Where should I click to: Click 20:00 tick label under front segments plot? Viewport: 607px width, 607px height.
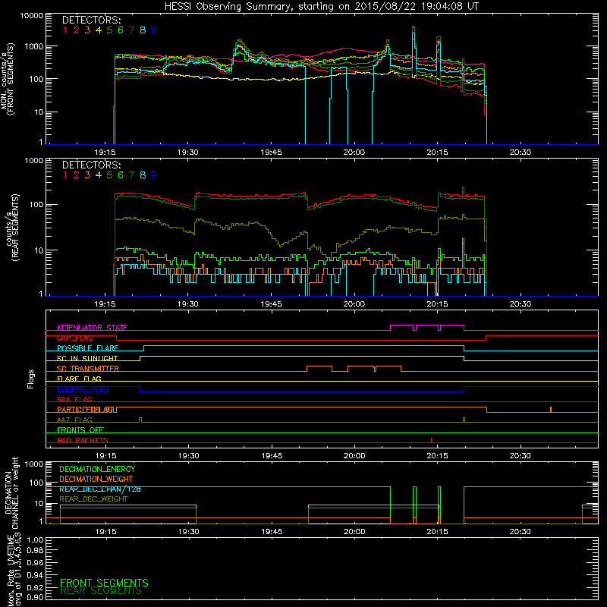354,153
